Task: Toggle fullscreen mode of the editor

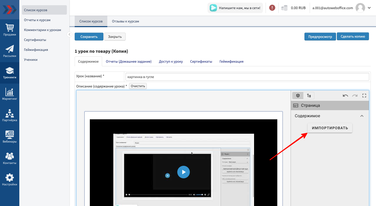Action: [364, 96]
